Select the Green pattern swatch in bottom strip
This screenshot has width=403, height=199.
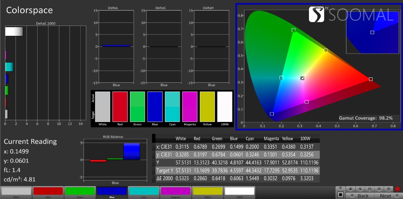coord(80,191)
